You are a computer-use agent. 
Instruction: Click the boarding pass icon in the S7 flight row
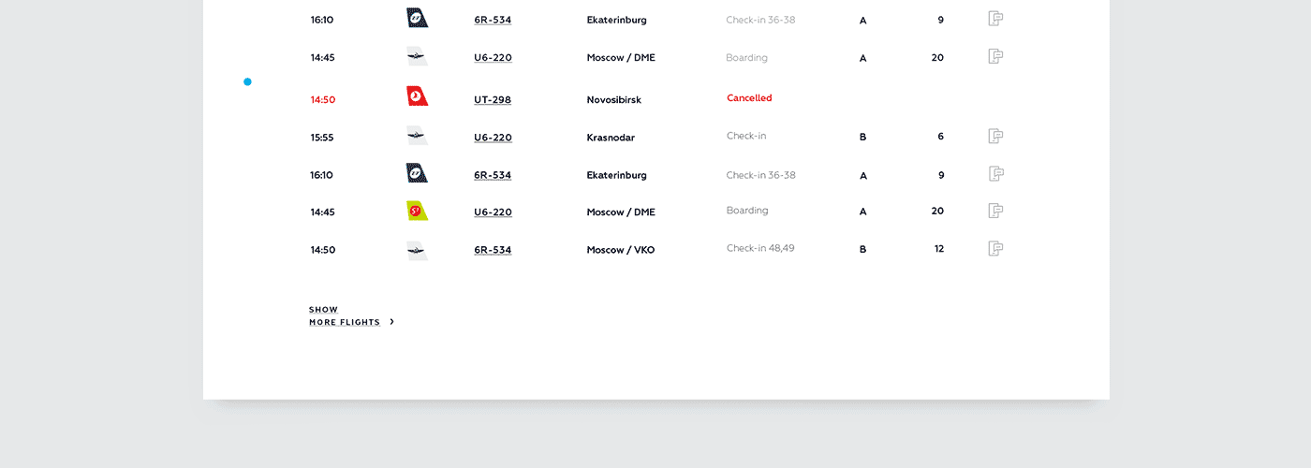click(x=995, y=211)
